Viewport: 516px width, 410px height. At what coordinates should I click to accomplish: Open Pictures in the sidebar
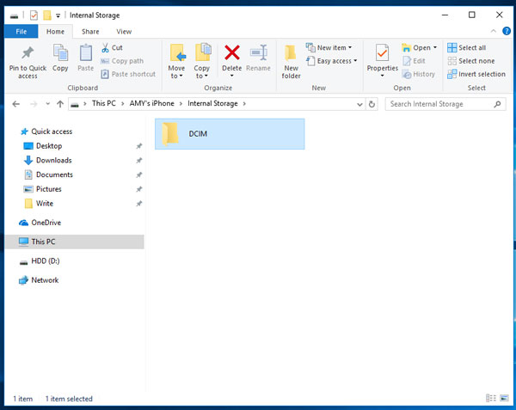(42, 189)
